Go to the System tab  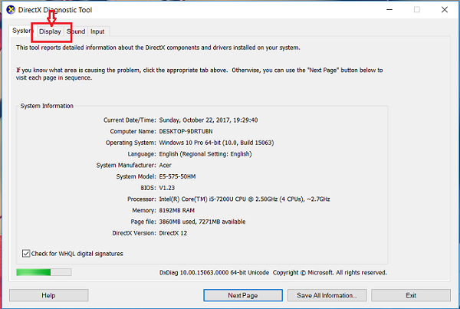(x=21, y=31)
